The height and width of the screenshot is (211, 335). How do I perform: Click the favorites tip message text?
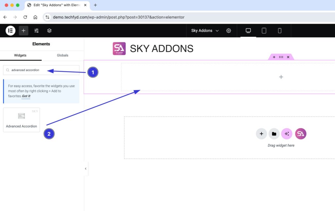(x=42, y=91)
